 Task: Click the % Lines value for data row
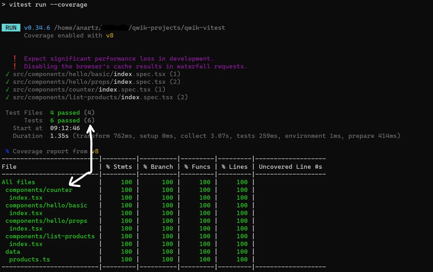pyautogui.click(x=242, y=252)
